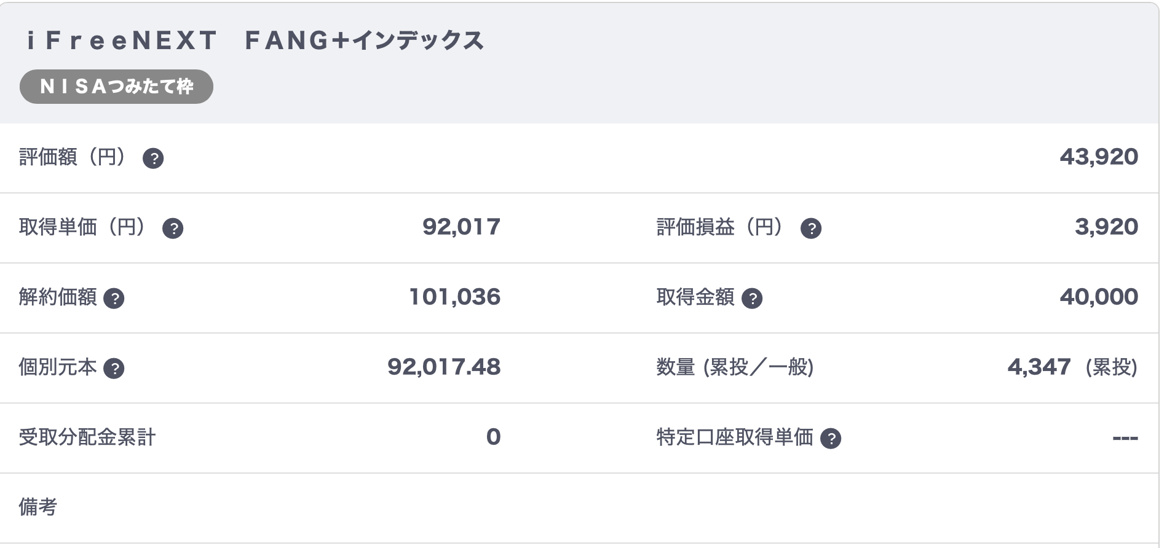Open the iFreeNEXT FANG+インデックス fund title
Screen dimensions: 1167x548
255,41
